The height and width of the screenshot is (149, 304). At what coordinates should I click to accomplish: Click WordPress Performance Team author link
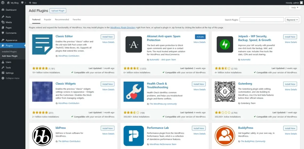(163, 144)
